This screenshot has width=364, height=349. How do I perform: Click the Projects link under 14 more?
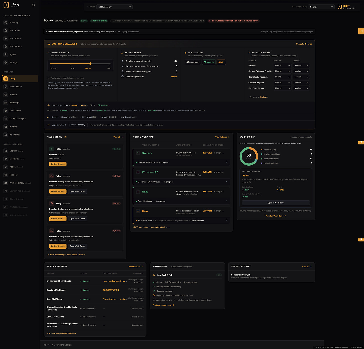tap(264, 97)
